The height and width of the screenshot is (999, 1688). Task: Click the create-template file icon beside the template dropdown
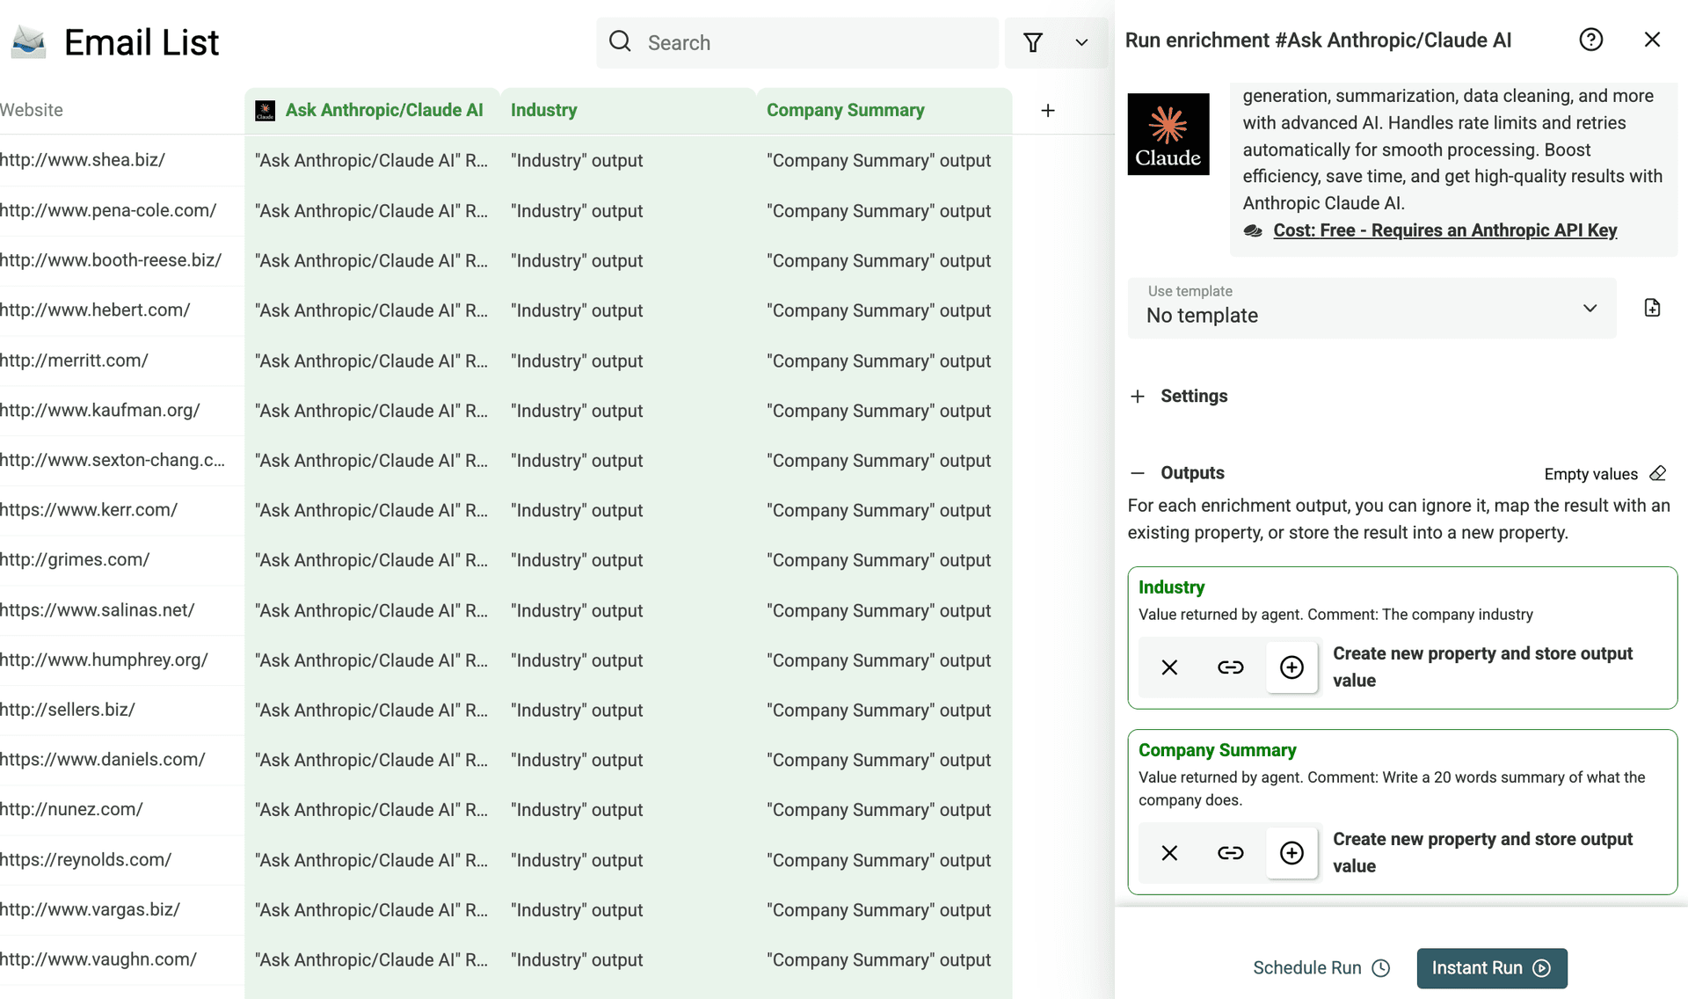(1652, 308)
